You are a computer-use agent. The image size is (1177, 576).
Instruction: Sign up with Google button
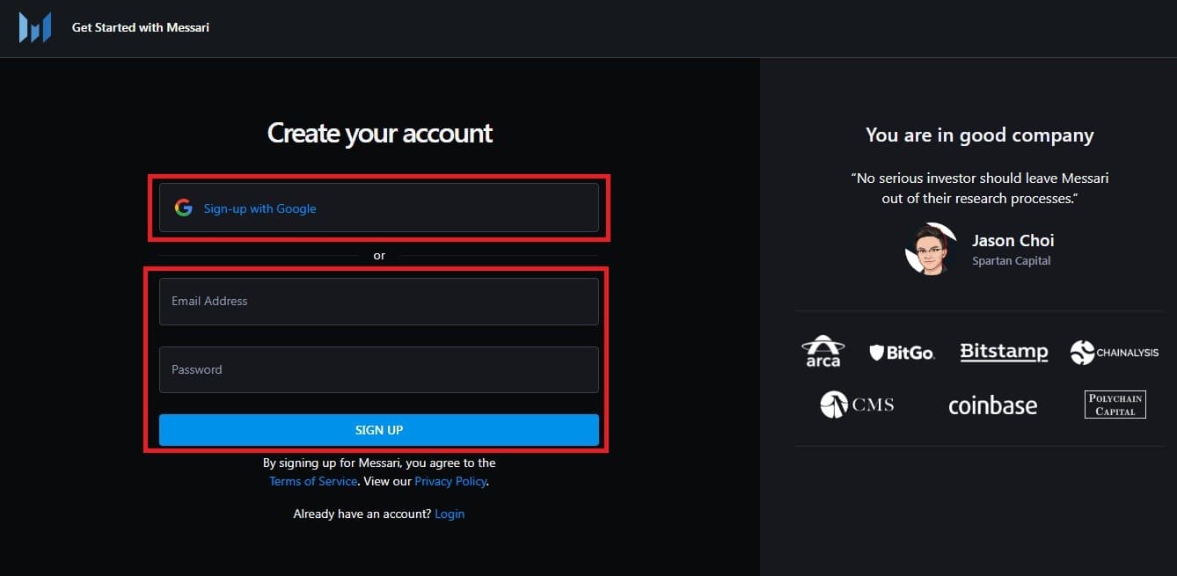pyautogui.click(x=379, y=208)
